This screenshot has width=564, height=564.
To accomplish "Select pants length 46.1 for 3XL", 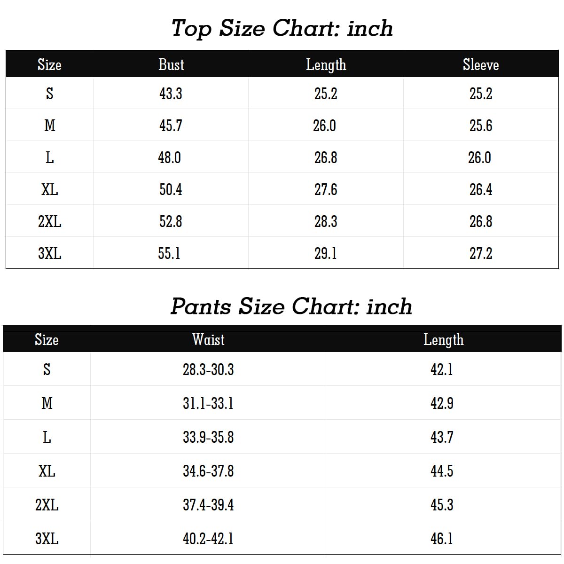I will [442, 539].
